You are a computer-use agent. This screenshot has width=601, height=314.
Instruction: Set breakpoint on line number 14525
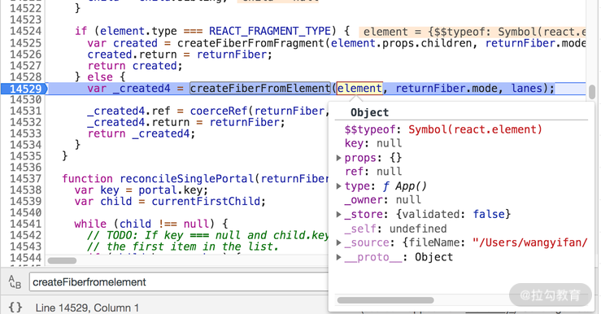[x=25, y=43]
